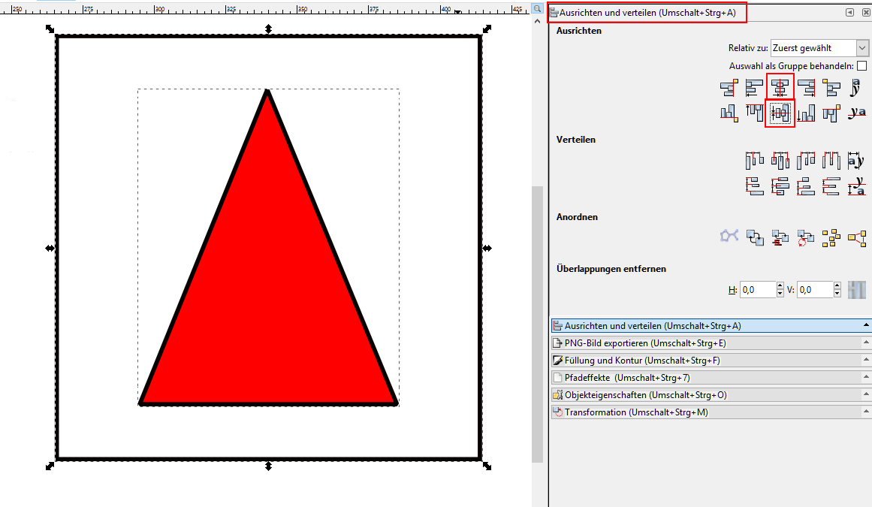The image size is (872, 507).
Task: Align left edges to anchor's right edge
Action: click(x=831, y=88)
